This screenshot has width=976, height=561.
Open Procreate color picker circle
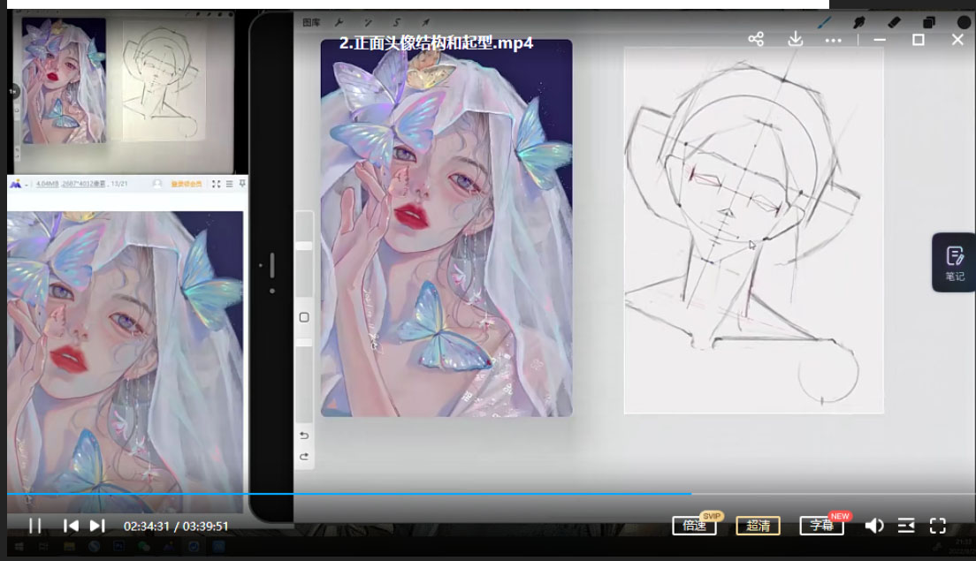pyautogui.click(x=964, y=22)
